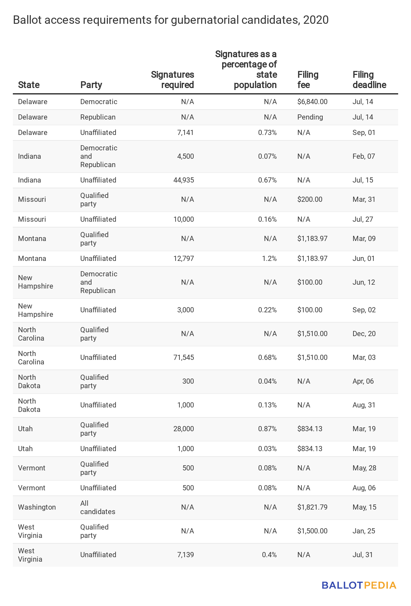Click the 44,935 signatures cell for Indiana
This screenshot has width=411, height=606.
click(x=184, y=180)
